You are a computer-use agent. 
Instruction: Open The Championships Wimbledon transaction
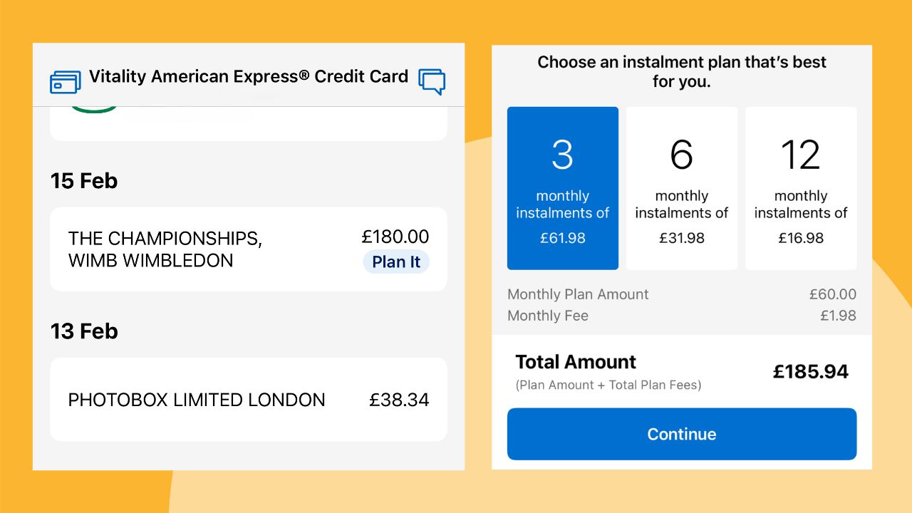coord(165,249)
